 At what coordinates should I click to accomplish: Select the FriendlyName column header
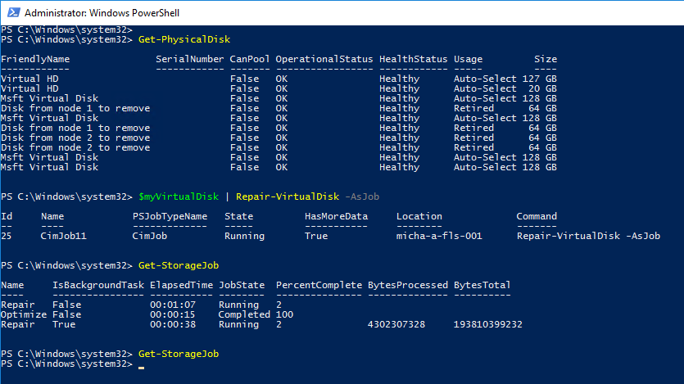pyautogui.click(x=35, y=59)
